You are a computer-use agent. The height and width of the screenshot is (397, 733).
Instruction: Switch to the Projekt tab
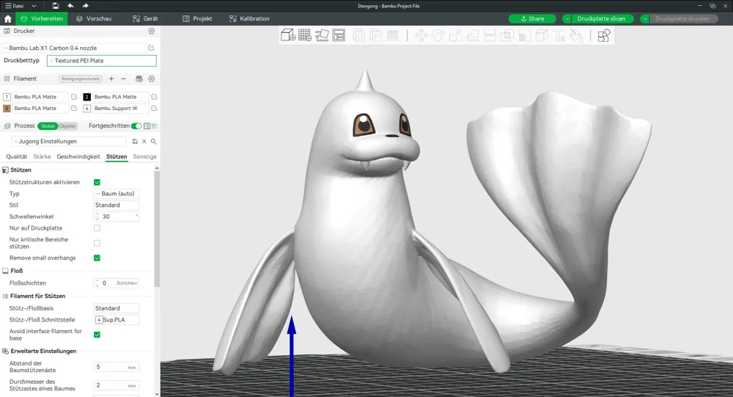click(197, 19)
